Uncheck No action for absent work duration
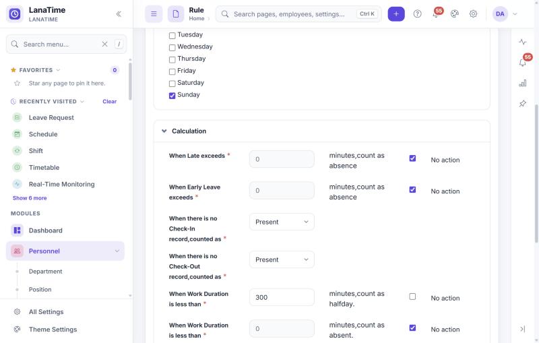Image resolution: width=539 pixels, height=343 pixels. (412, 328)
